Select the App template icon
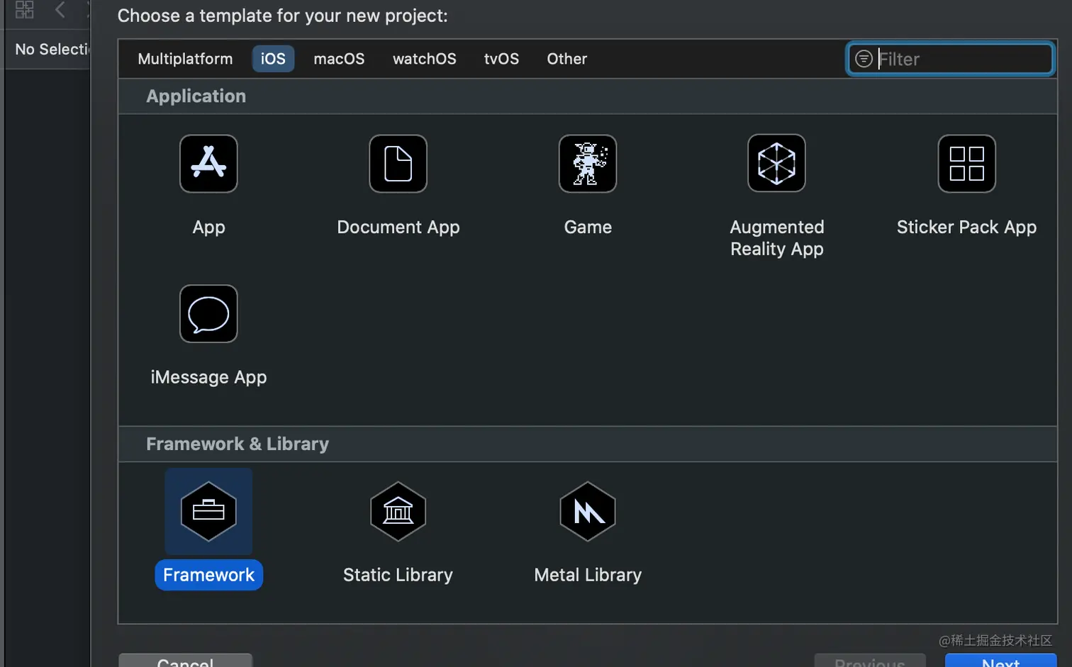The image size is (1072, 667). [208, 164]
